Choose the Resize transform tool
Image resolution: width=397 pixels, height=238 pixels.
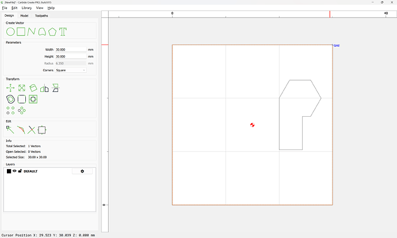pyautogui.click(x=22, y=88)
